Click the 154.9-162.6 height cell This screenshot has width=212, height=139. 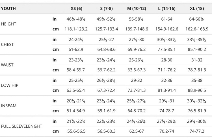167,29
